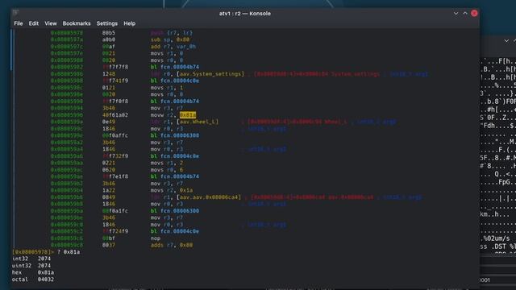The image size is (516, 290).
Task: Click the 'uint32 2074' output line
Action: click(x=31, y=265)
